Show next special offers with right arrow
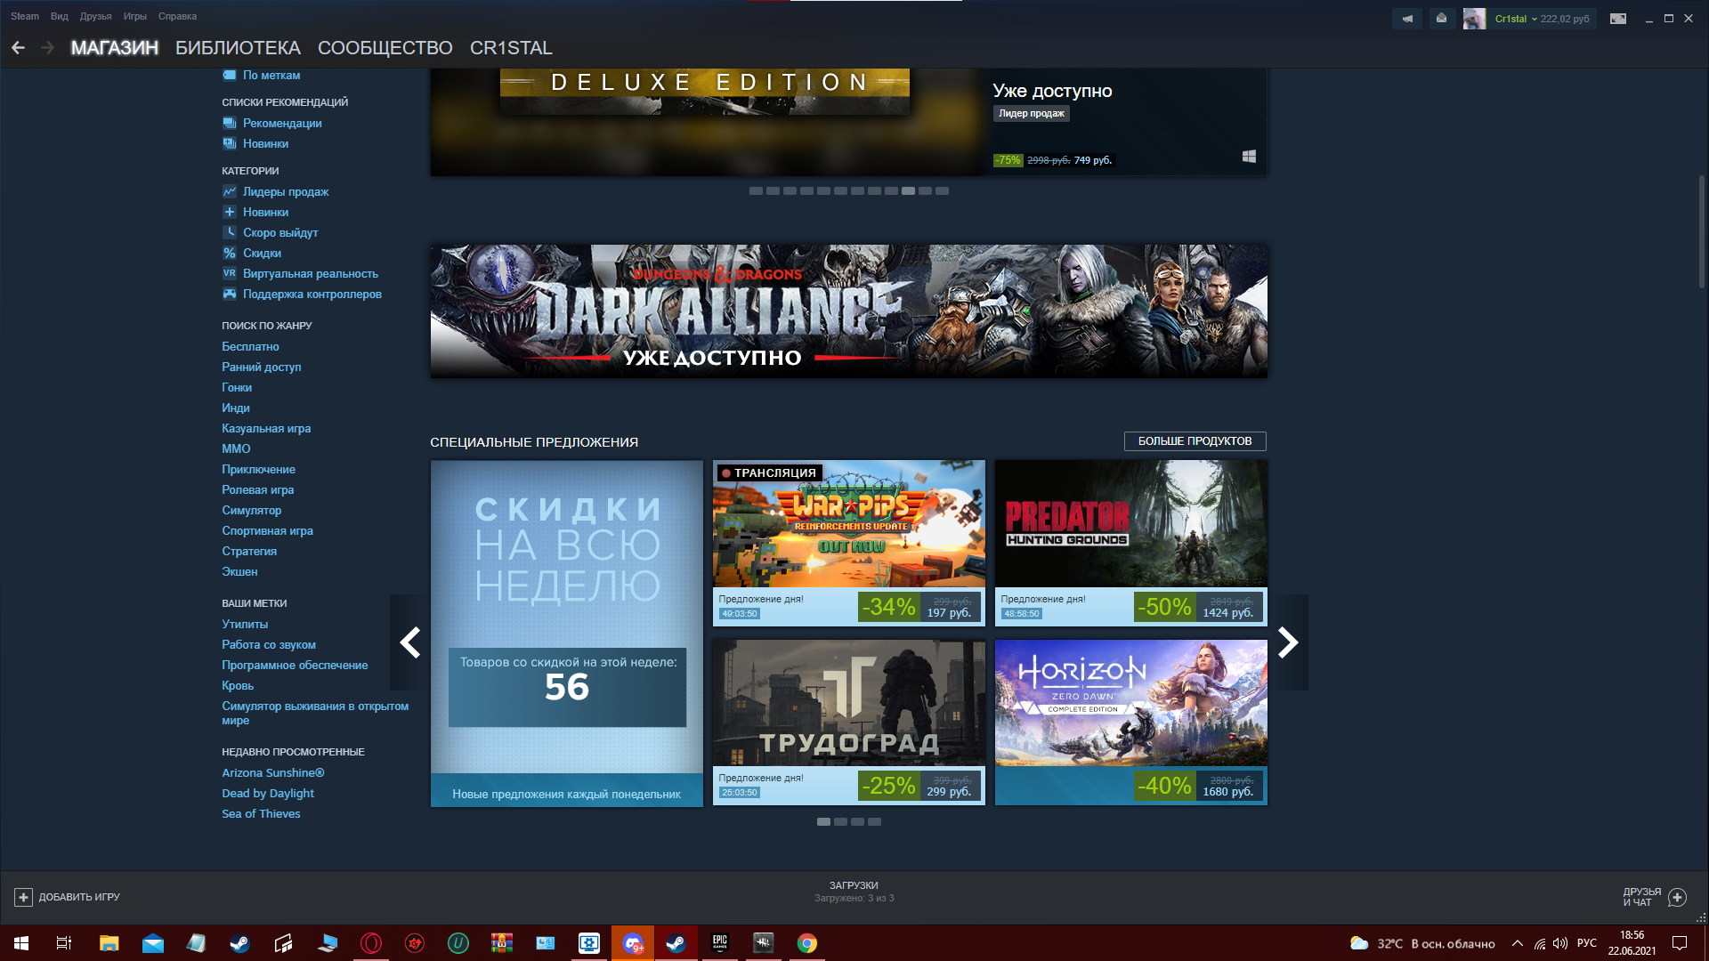1709x961 pixels. click(1288, 642)
